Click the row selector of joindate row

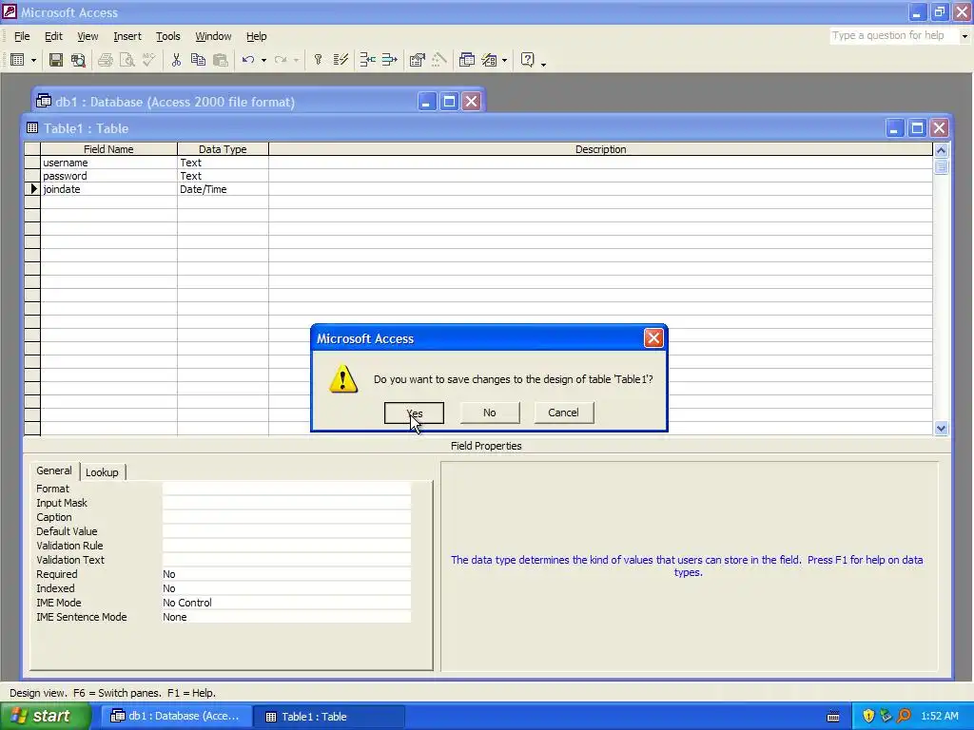point(32,189)
